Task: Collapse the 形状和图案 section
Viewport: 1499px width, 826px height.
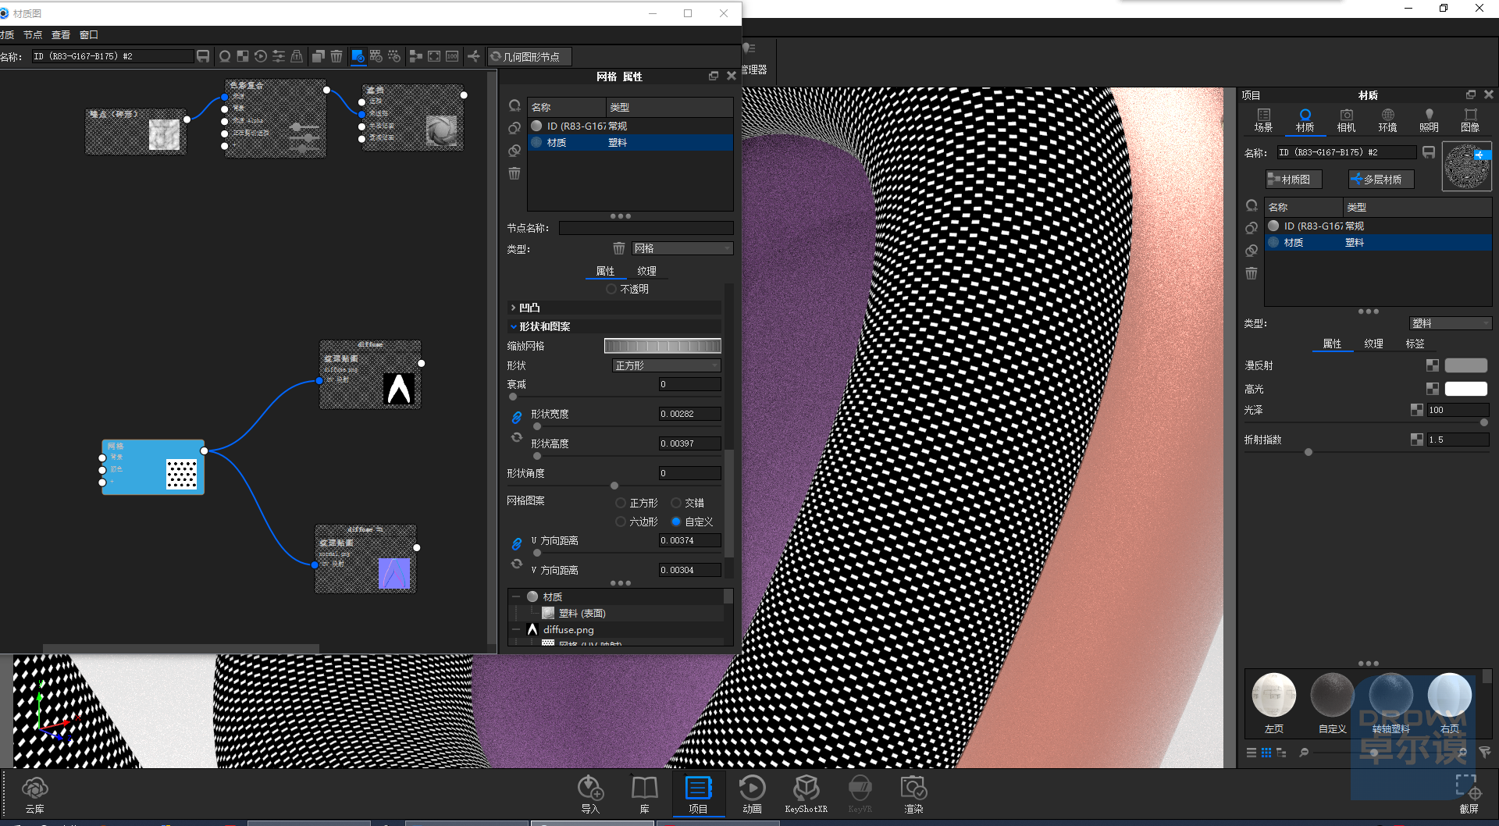Action: pos(513,326)
